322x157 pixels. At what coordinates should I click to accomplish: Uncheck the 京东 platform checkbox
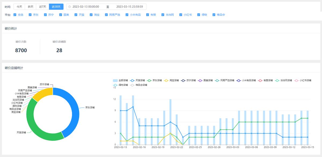30,15
